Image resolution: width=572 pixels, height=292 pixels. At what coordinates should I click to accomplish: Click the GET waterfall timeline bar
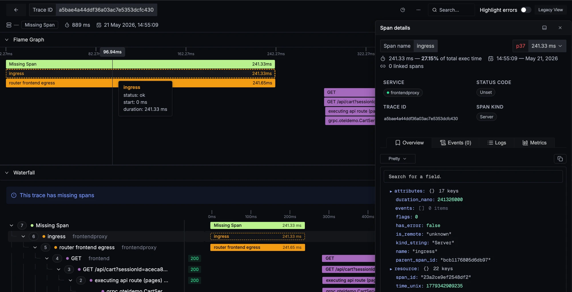(x=348, y=258)
